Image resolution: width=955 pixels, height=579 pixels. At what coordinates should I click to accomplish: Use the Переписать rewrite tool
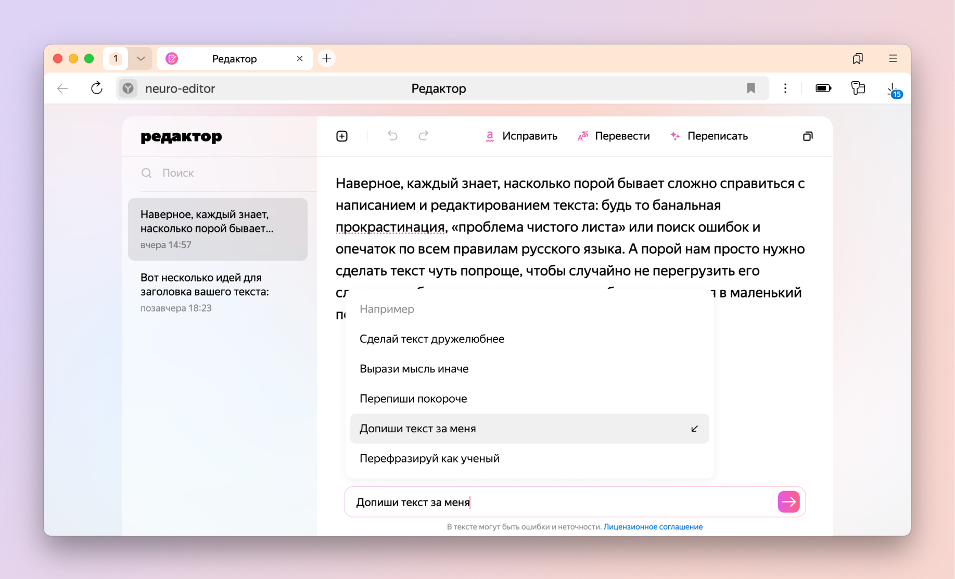click(709, 136)
